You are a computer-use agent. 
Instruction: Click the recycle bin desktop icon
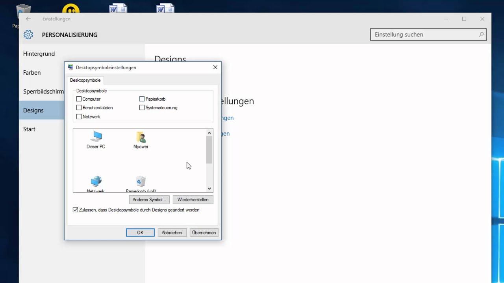coord(24,11)
